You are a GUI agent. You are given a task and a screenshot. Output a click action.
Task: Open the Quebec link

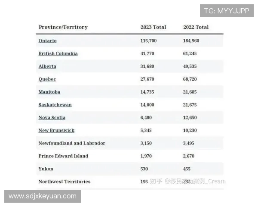point(47,79)
